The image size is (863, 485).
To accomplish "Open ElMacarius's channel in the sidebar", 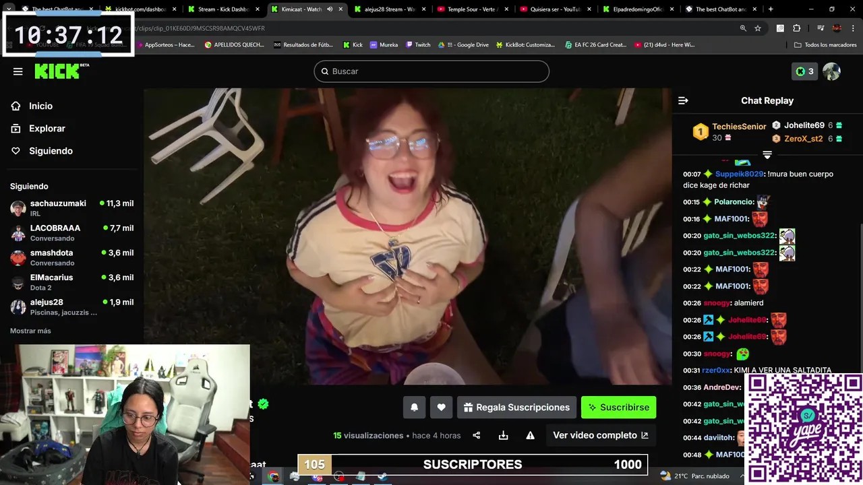I will point(71,282).
